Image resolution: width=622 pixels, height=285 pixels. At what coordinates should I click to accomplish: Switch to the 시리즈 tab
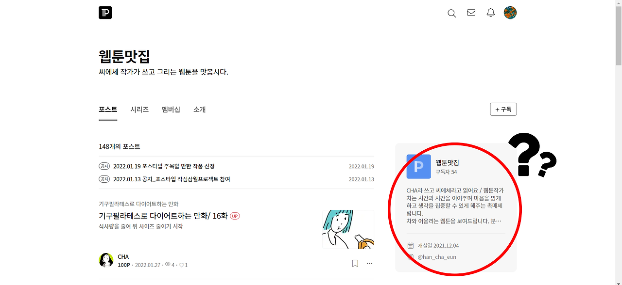pyautogui.click(x=139, y=110)
